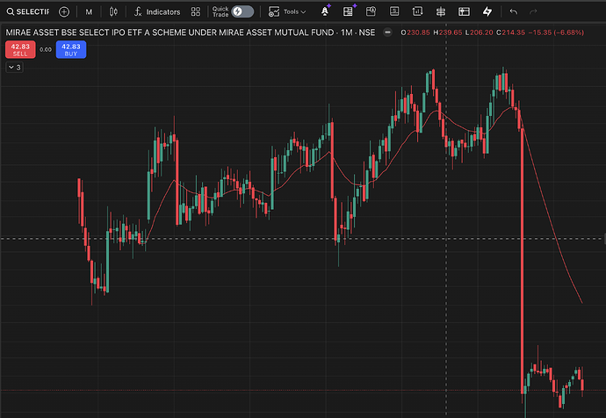Undo the last chart action

pos(513,12)
